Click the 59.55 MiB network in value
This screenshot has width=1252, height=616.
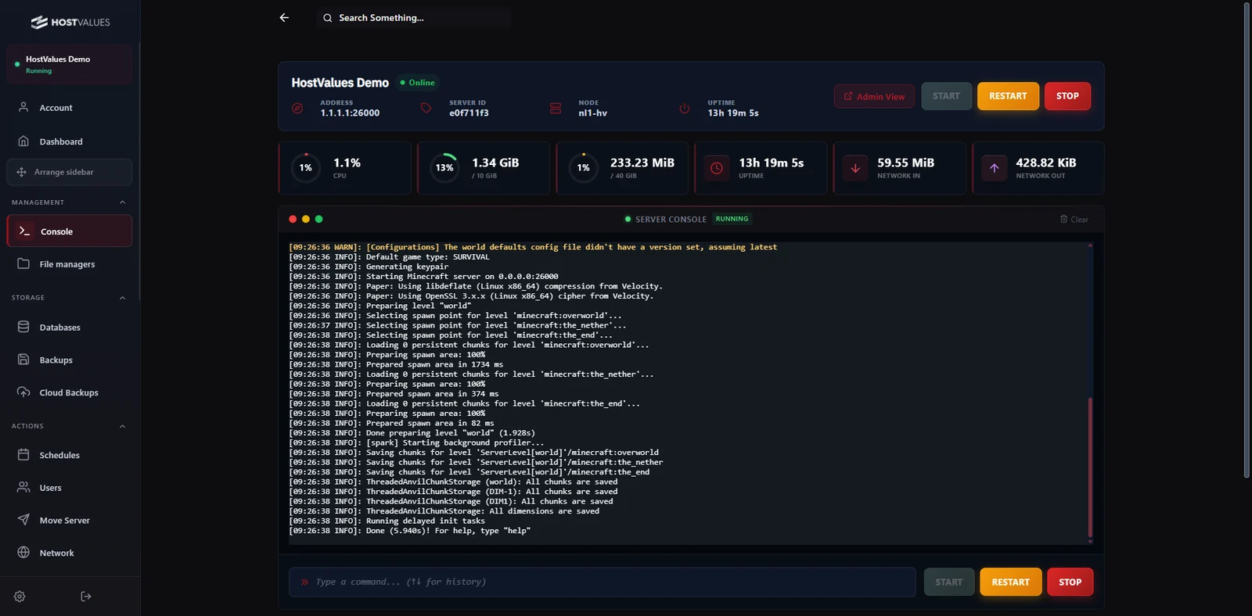(905, 163)
